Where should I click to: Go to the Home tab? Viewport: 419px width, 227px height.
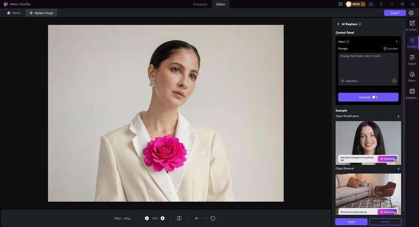[x=14, y=13]
